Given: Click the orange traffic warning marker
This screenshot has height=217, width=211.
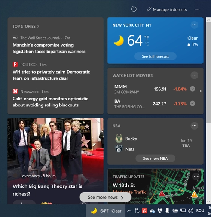Looking at the screenshot, I should pos(194,195).
